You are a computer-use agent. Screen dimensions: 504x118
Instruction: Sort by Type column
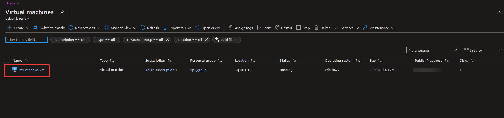click(x=107, y=61)
